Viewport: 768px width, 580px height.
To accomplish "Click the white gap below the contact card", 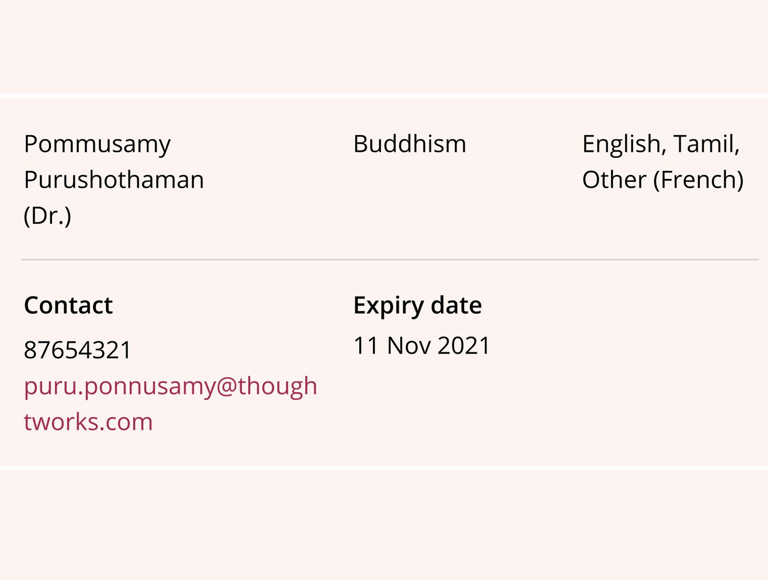I will coord(384,468).
